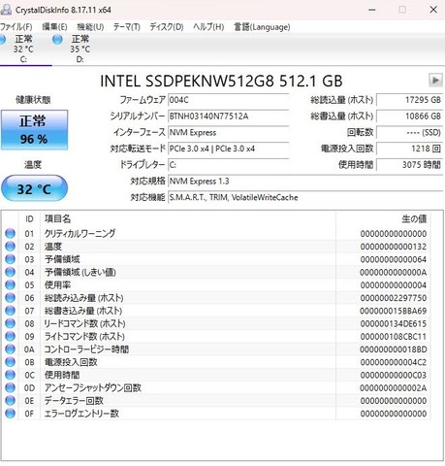The height and width of the screenshot is (466, 445).
Task: Click the power on hours 3075 時間
Action: click(409, 165)
